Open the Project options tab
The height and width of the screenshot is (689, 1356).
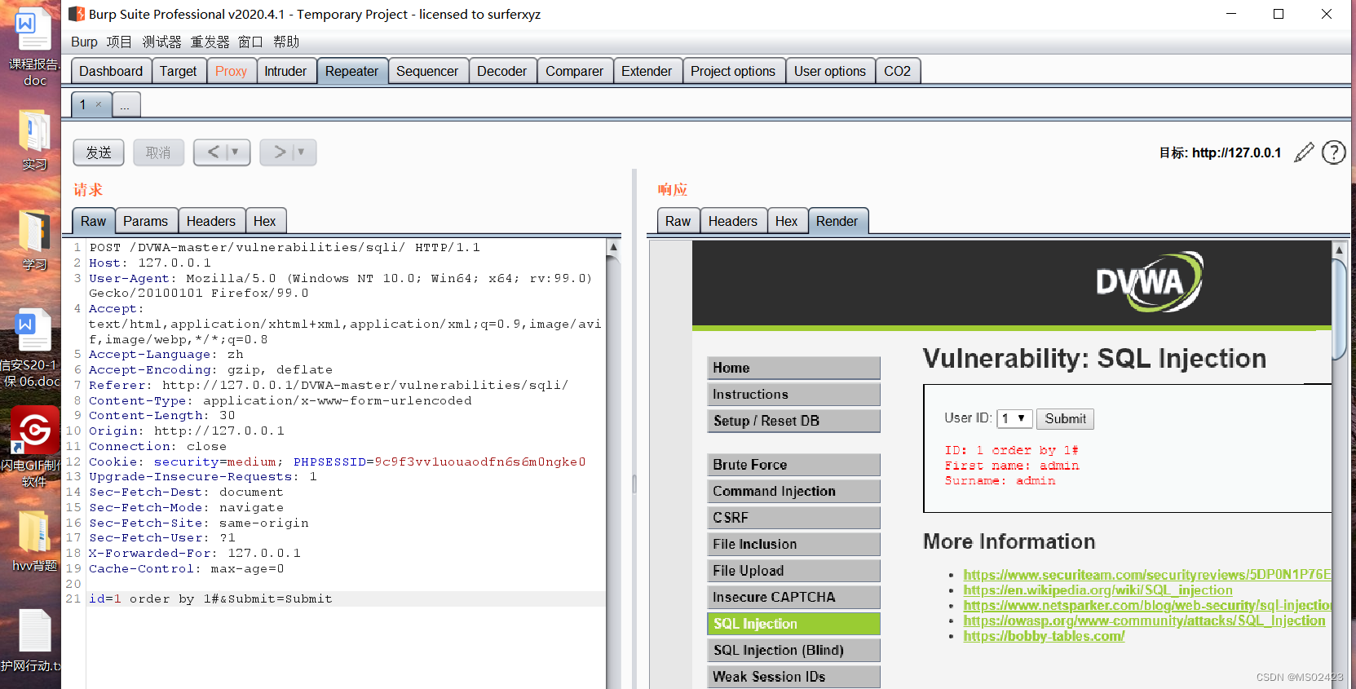point(733,71)
